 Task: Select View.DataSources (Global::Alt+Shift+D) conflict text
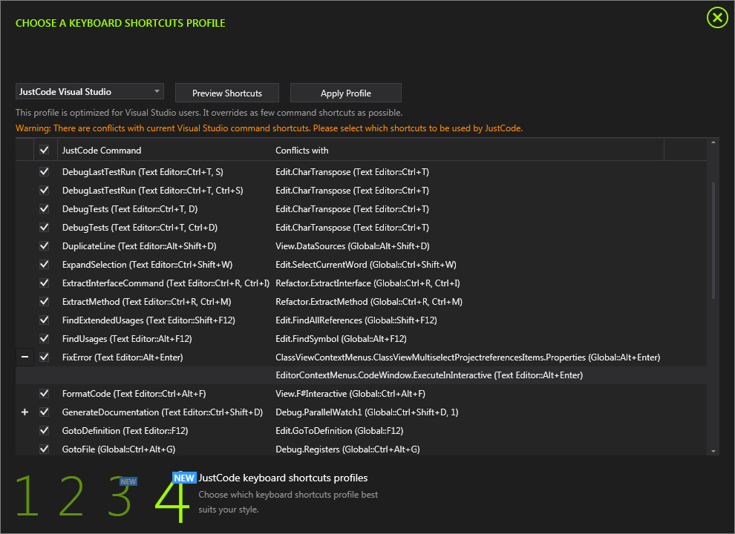(353, 246)
